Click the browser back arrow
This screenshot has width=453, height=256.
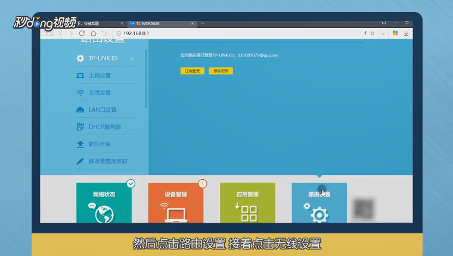click(x=61, y=33)
